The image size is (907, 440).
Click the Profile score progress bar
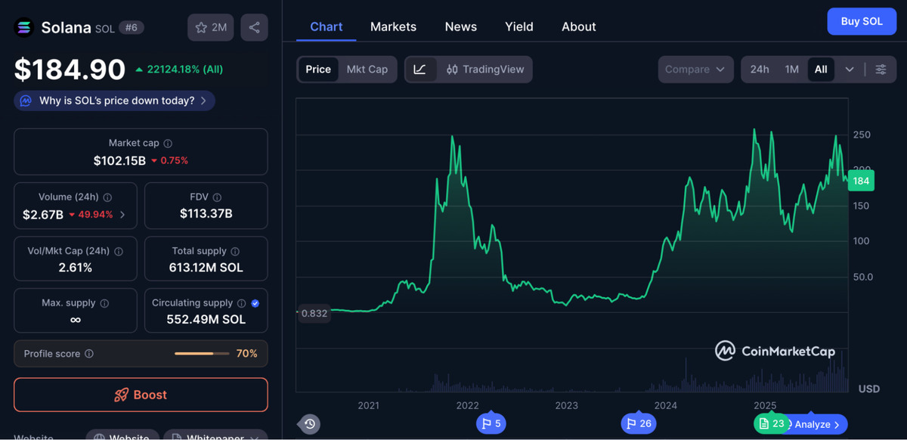pyautogui.click(x=202, y=354)
